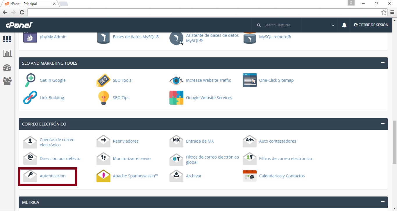The width and height of the screenshot is (397, 211).
Task: Collapse the SEO and Marketing Tools section
Action: [383, 63]
